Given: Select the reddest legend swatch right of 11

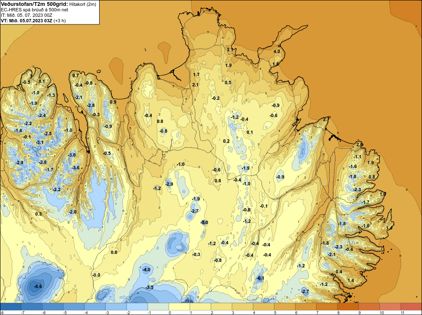Looking at the screenshot, I should click(411, 307).
